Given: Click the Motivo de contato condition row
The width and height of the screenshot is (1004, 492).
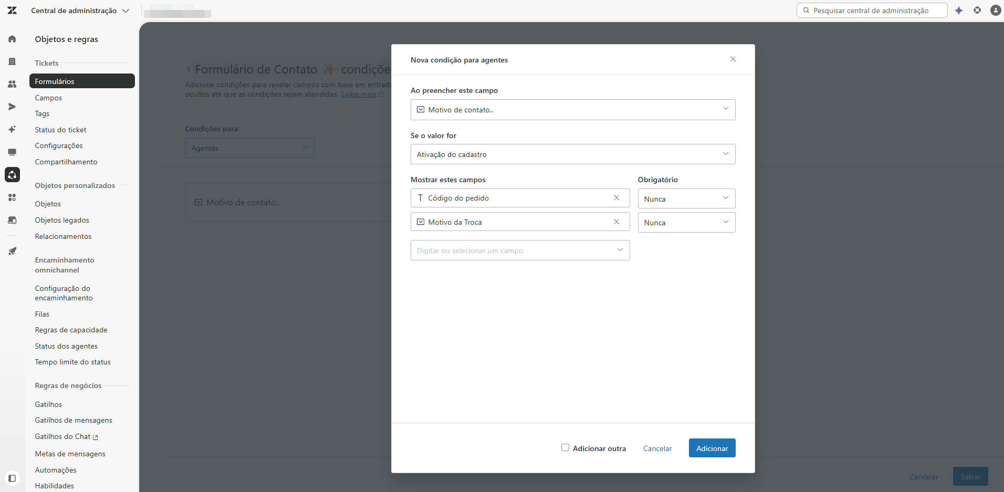Looking at the screenshot, I should pyautogui.click(x=288, y=202).
